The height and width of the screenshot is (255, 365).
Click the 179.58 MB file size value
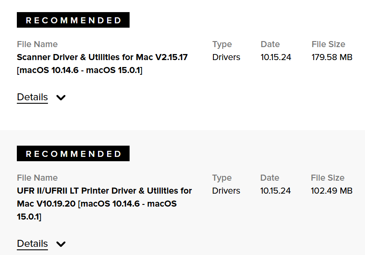[332, 57]
